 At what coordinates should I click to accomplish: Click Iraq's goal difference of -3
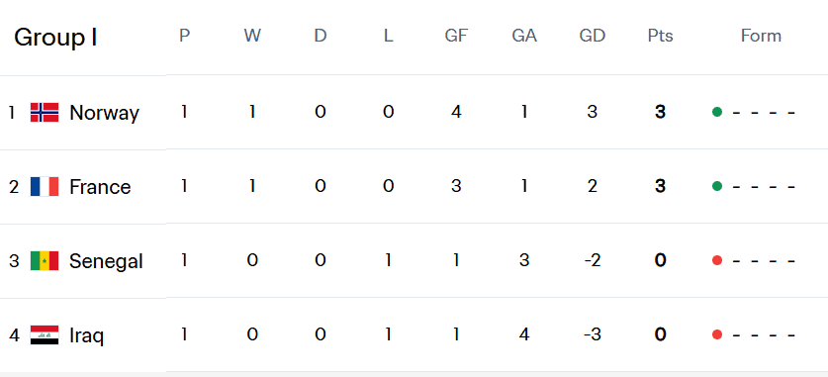click(x=592, y=334)
